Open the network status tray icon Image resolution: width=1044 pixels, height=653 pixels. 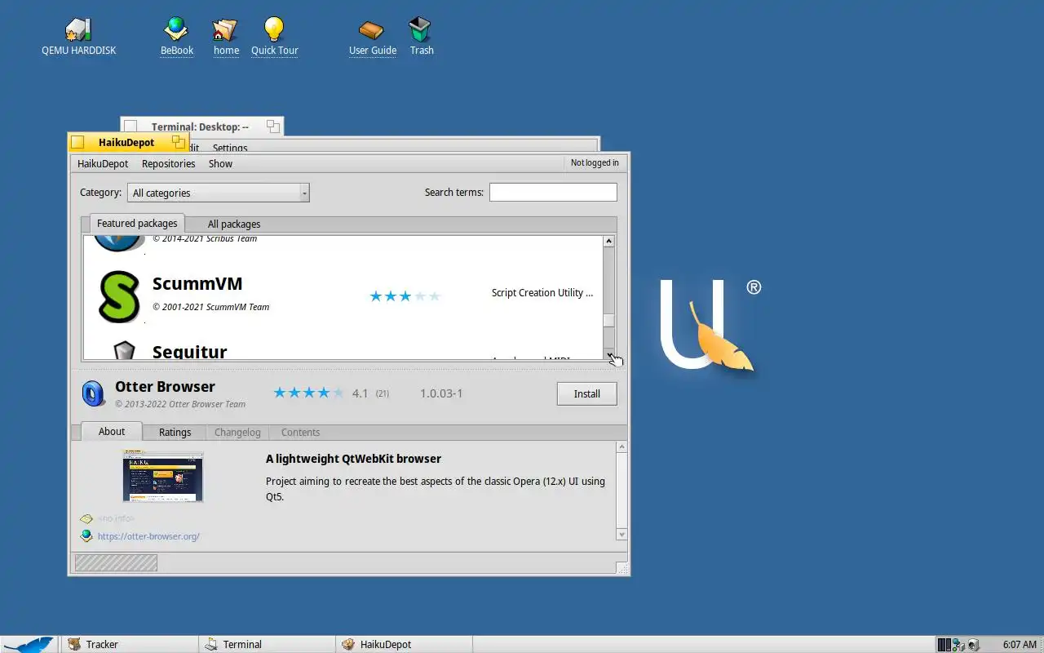958,645
